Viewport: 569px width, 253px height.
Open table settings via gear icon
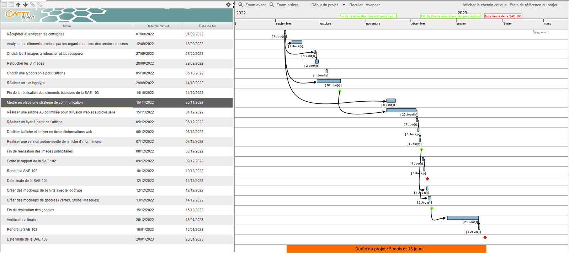[228, 5]
